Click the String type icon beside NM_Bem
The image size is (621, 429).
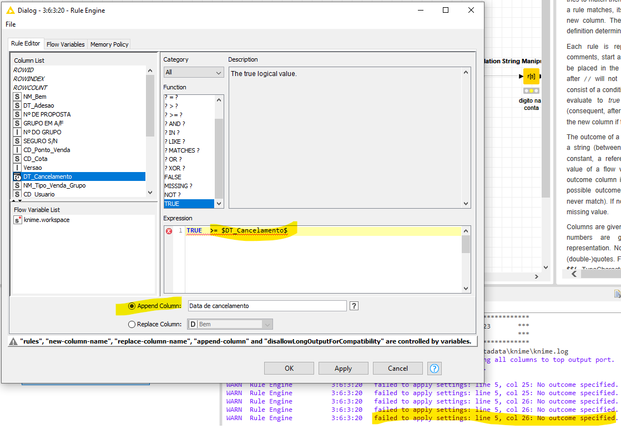(17, 97)
